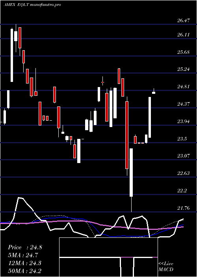The image size is (197, 277).
Task: Click the long red candlestick dropping to 22.63
Action: (127, 135)
